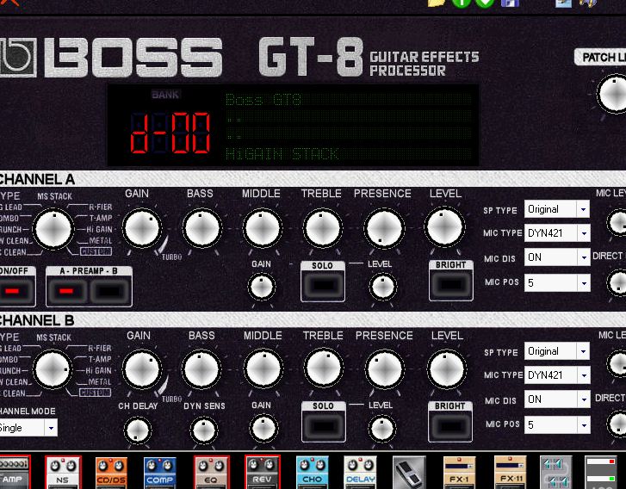
Task: Click the level meter icon with red and green bars
Action: 601,473
